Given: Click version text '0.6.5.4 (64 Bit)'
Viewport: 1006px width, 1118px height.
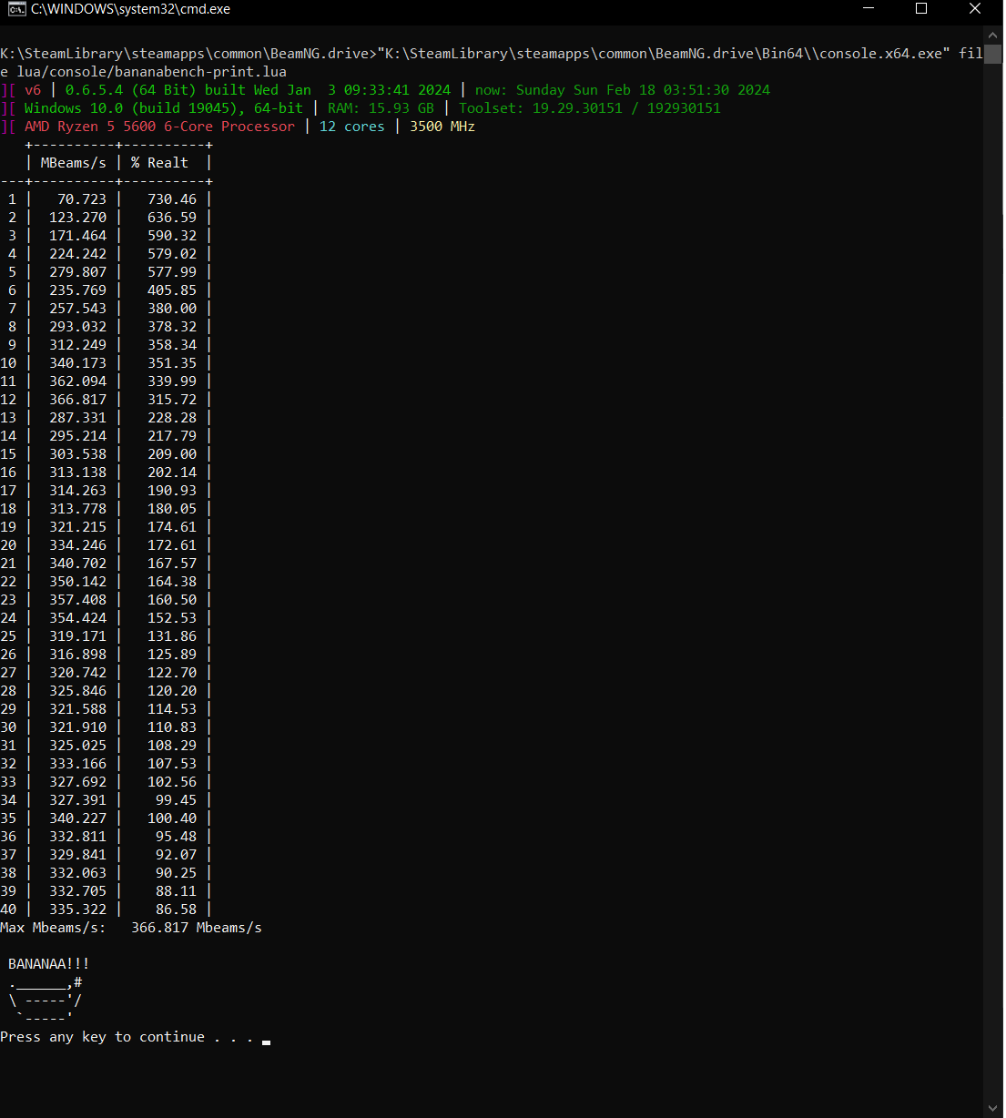Looking at the screenshot, I should point(130,90).
